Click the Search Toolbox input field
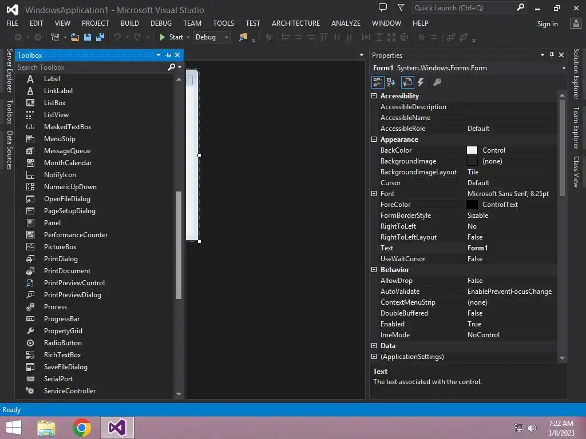The image size is (586, 439). point(91,67)
